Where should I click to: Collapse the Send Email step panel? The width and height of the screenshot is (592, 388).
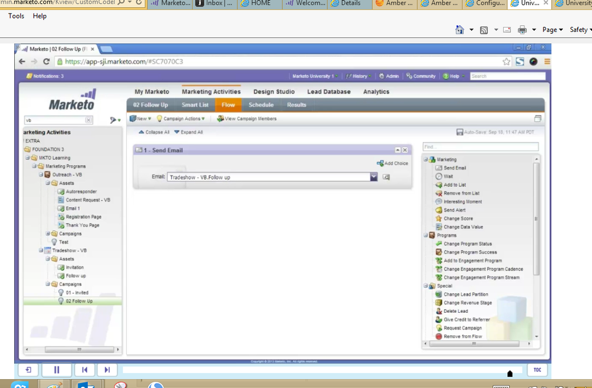[398, 150]
